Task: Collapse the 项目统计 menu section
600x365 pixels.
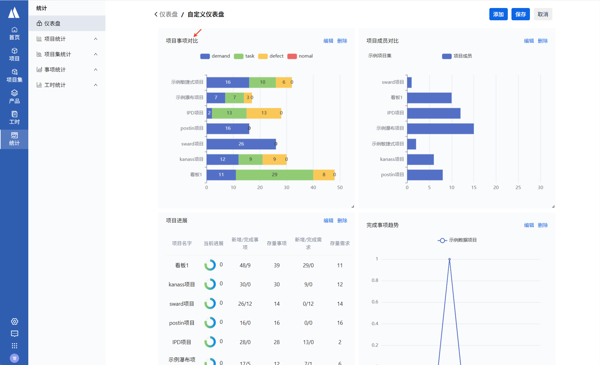Action: pos(96,39)
